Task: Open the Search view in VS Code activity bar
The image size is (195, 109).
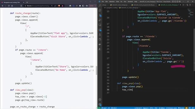Action: (100, 5)
